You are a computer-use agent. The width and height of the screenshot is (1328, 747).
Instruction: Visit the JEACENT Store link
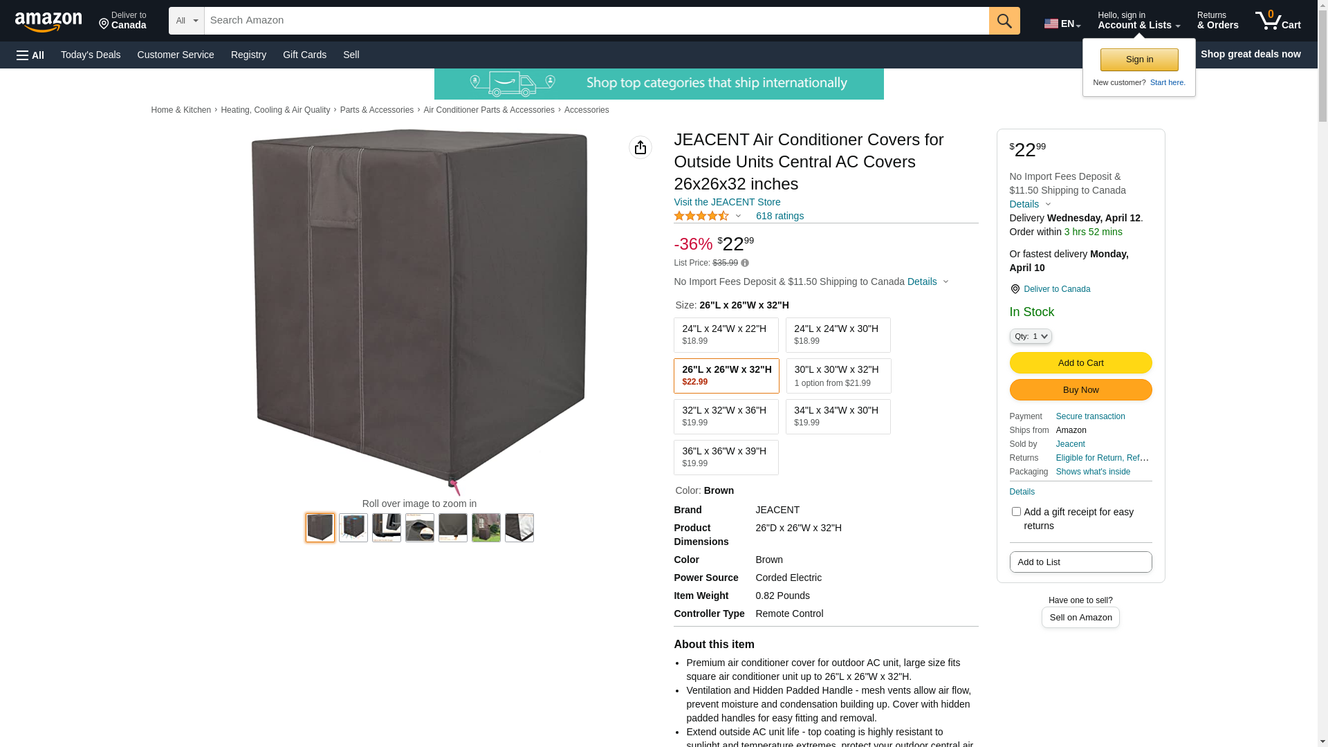tap(727, 202)
